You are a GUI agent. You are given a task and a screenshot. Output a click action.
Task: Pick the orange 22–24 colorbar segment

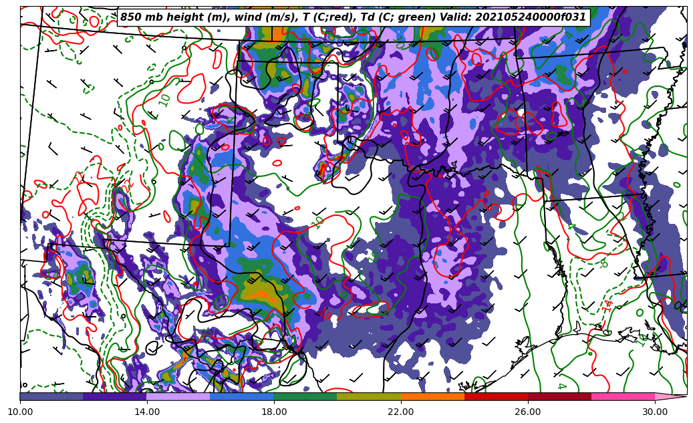coord(432,396)
